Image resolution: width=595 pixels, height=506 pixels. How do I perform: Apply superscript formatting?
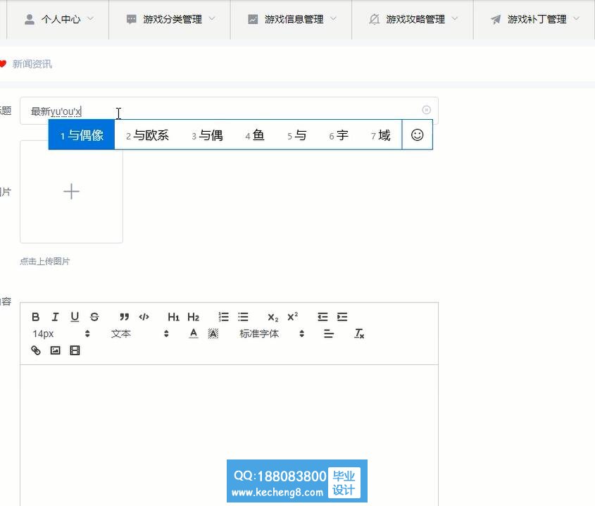click(x=292, y=317)
